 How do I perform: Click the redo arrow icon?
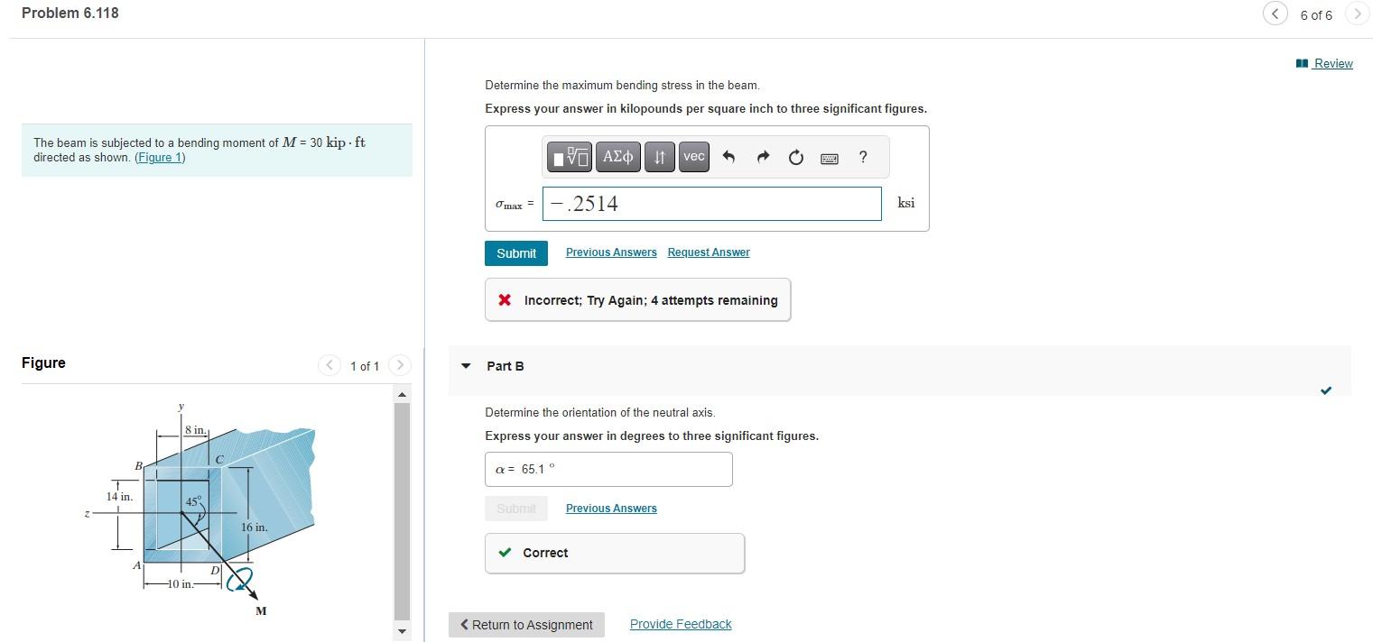[763, 158]
